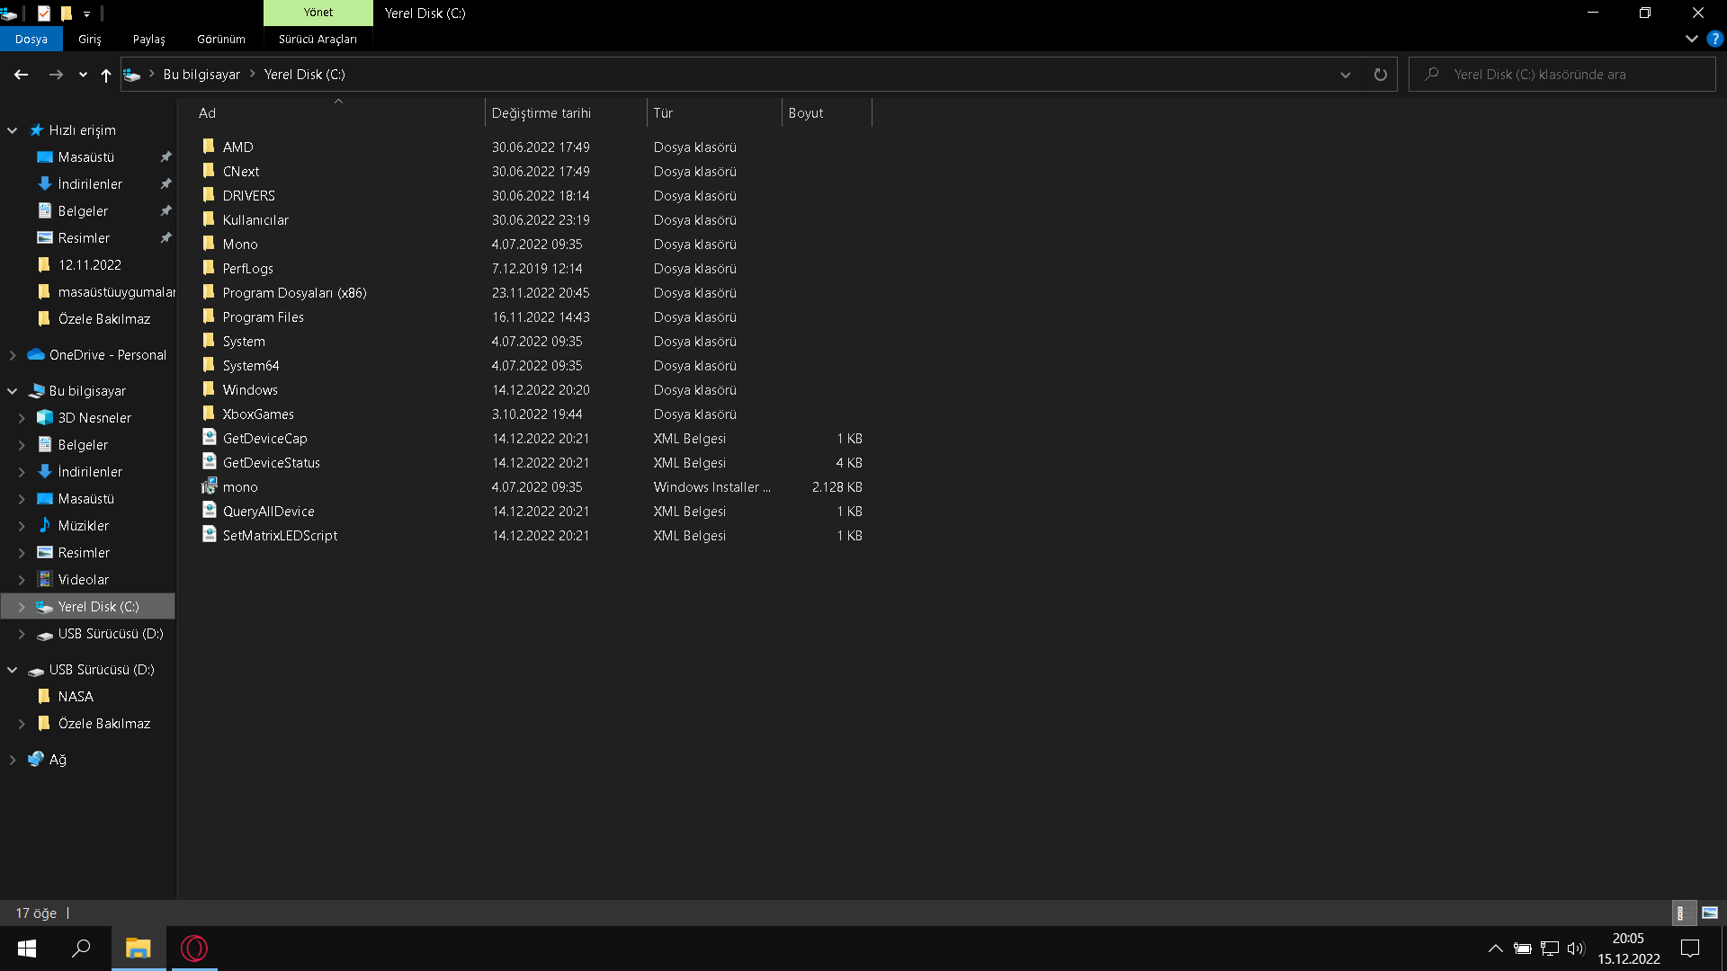
Task: Collapse the Hızlı erişim tree section
Action: point(13,130)
